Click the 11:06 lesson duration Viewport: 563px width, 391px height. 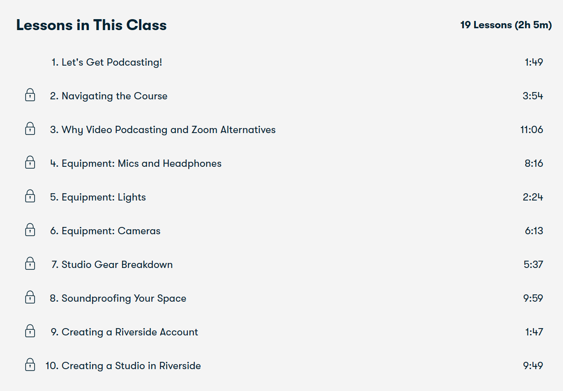532,130
